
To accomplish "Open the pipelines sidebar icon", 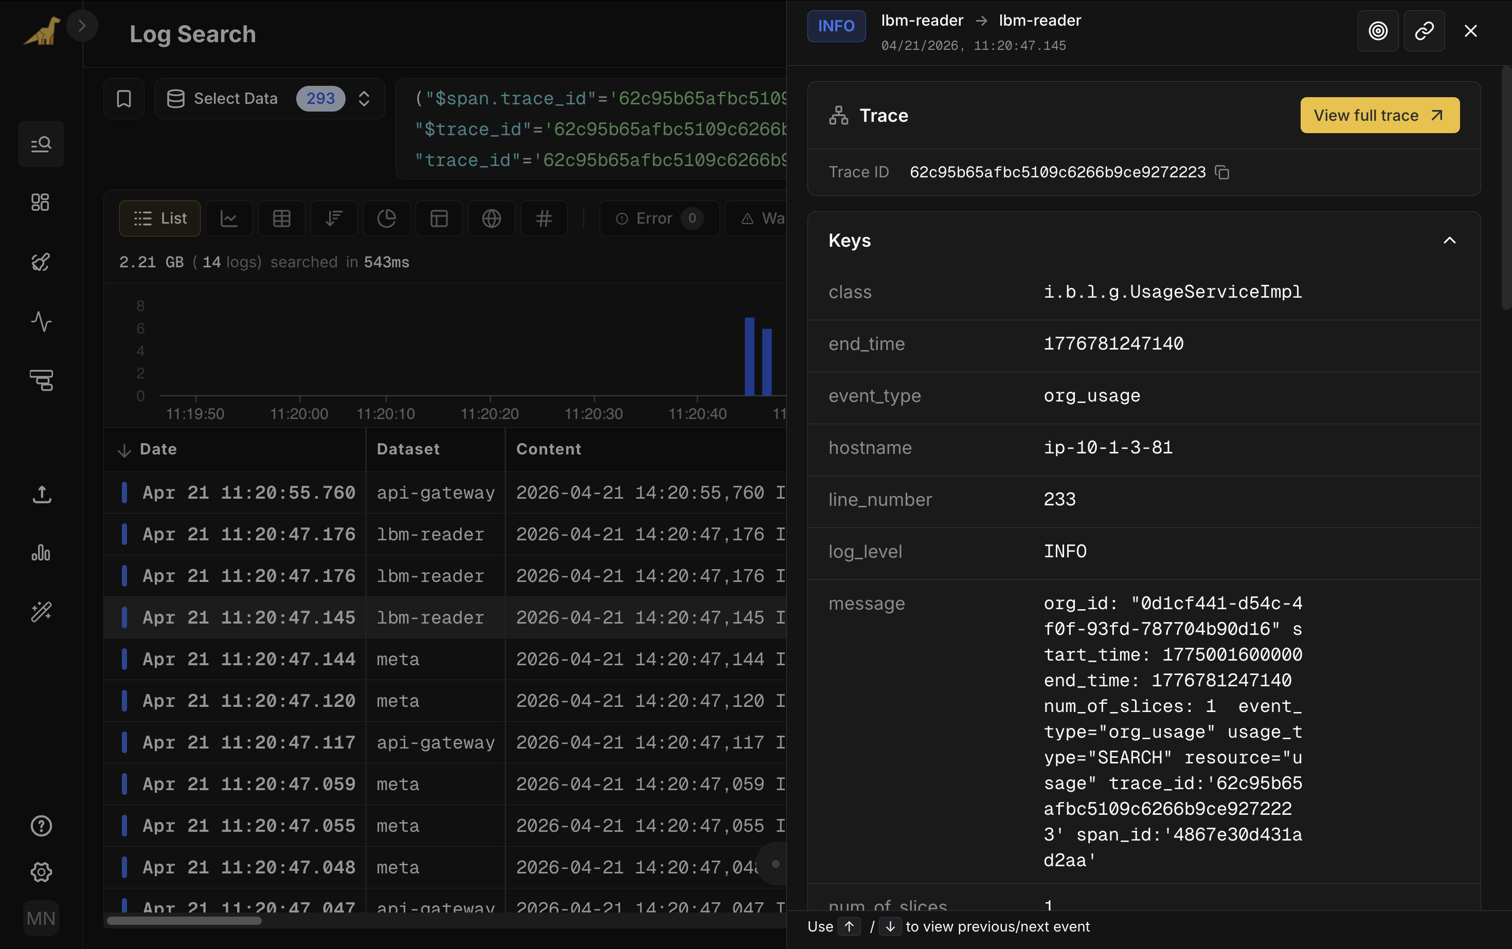I will point(41,380).
